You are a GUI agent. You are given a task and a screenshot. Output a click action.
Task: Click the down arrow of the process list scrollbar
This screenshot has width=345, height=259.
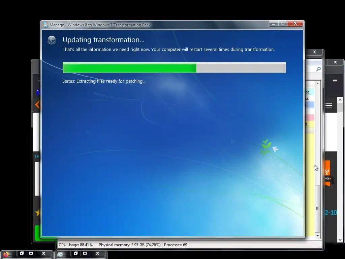coord(318,236)
